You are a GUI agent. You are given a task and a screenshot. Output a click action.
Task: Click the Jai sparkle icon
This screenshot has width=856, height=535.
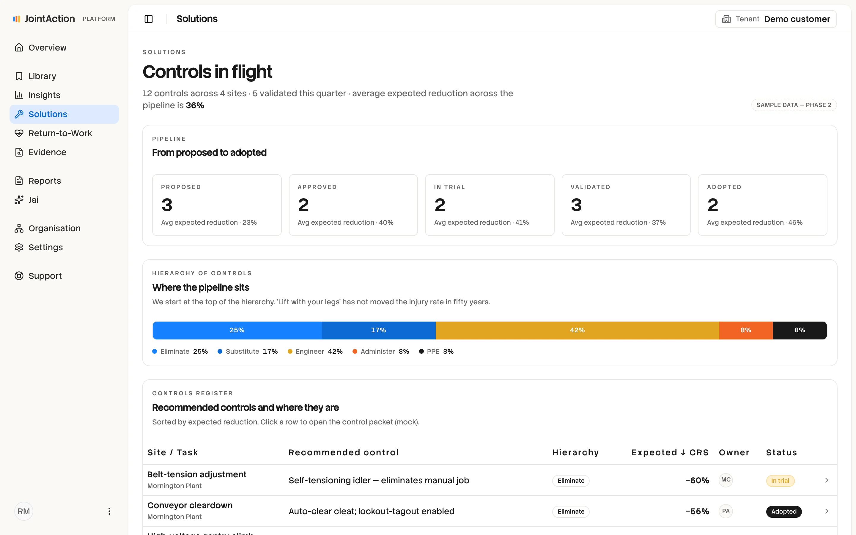pos(19,200)
